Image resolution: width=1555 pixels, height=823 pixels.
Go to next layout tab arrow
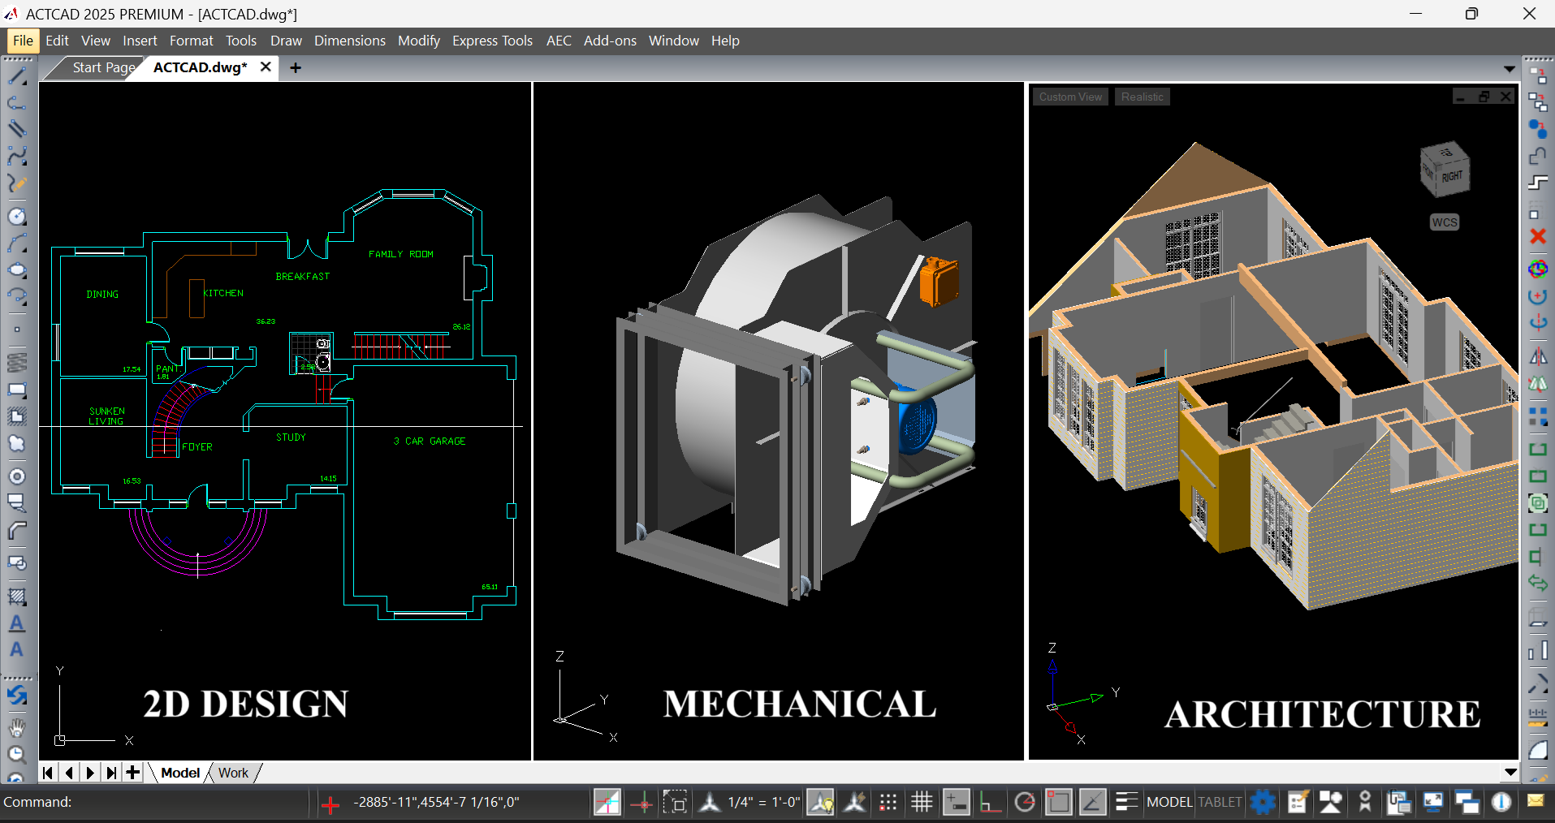pyautogui.click(x=90, y=773)
